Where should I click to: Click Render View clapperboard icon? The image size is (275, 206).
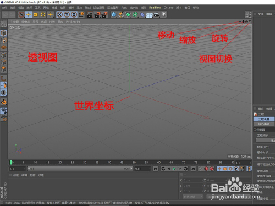90,14
